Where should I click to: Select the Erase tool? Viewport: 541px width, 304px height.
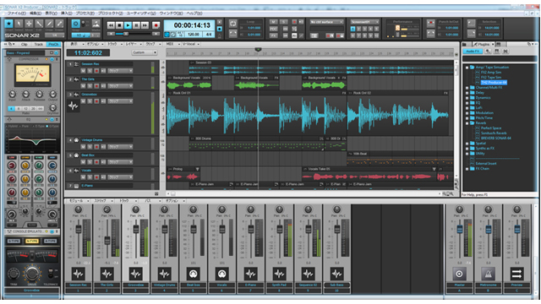59,24
